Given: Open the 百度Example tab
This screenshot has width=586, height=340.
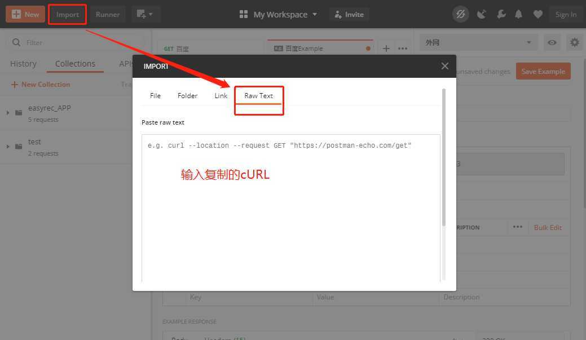Looking at the screenshot, I should coord(320,48).
